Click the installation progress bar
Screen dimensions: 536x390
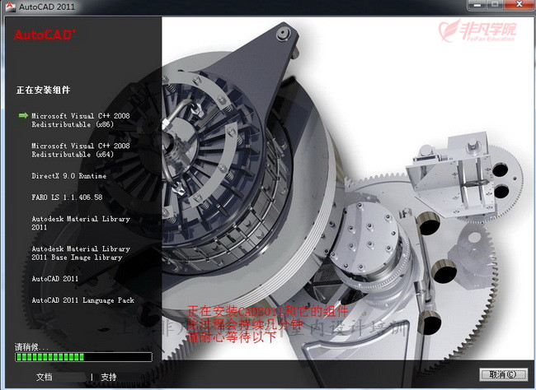[83, 357]
